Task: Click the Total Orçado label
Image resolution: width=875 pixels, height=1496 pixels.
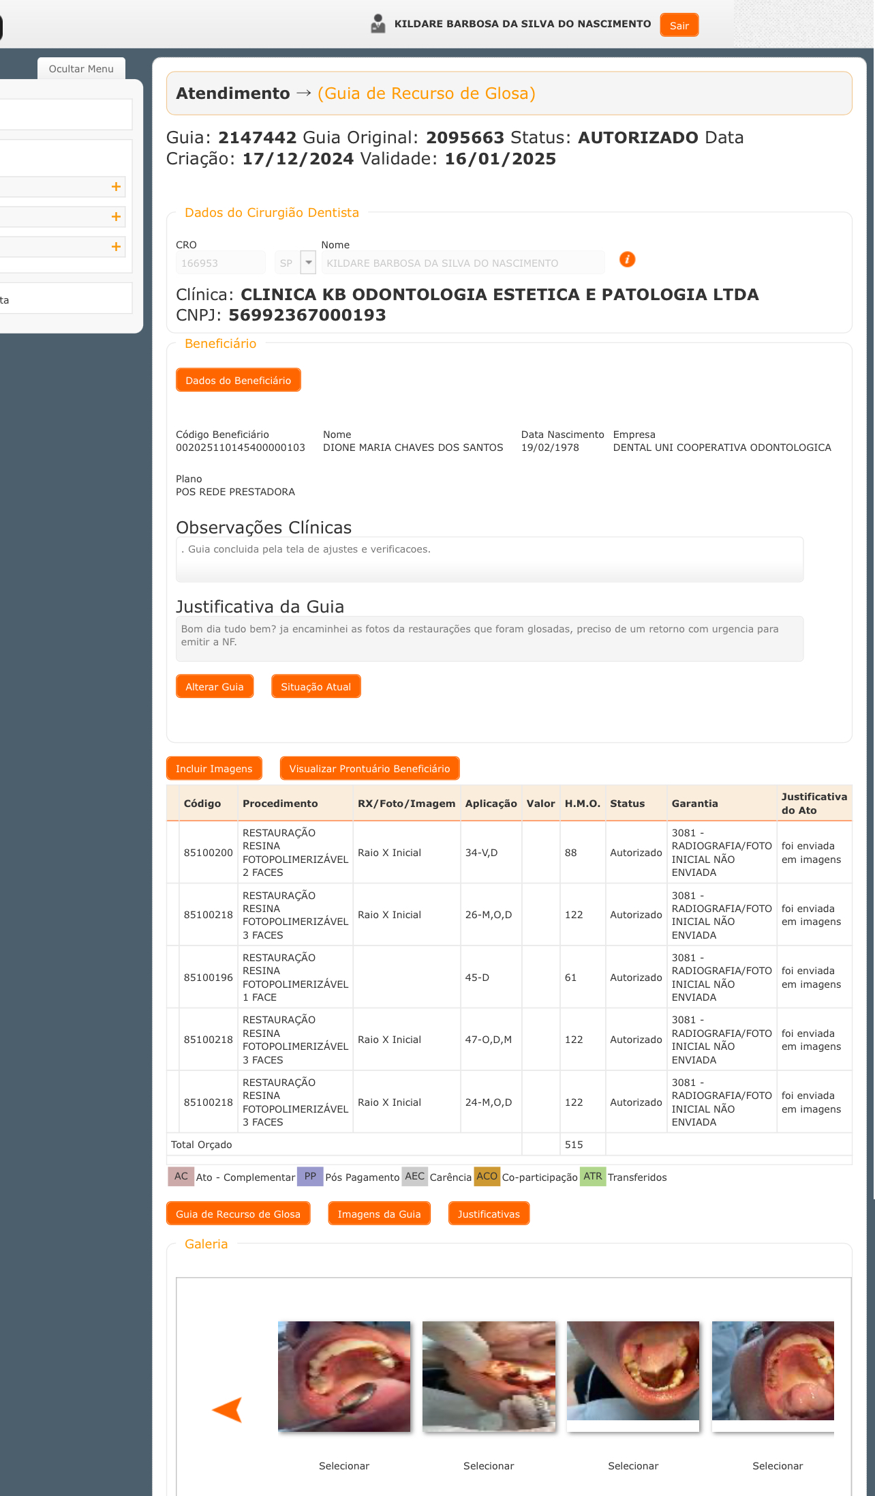Action: point(202,1145)
